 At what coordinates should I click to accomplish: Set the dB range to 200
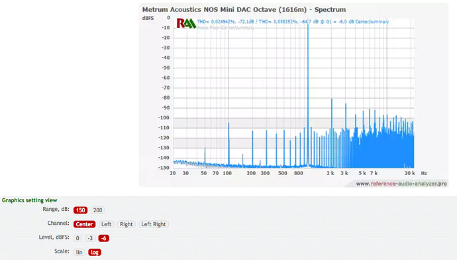(97, 210)
